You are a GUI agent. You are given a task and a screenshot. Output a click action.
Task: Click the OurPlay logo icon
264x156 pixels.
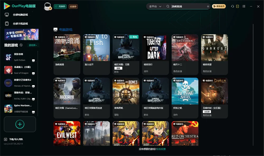[x=7, y=6]
